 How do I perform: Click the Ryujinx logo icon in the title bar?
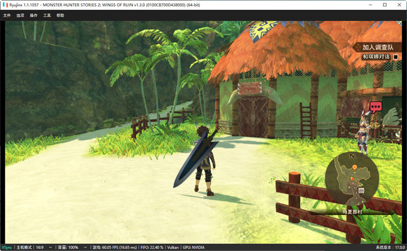tap(5, 5)
